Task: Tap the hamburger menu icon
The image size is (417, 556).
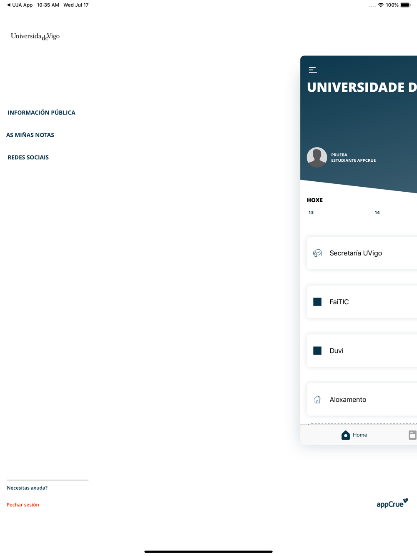Action: pyautogui.click(x=313, y=70)
